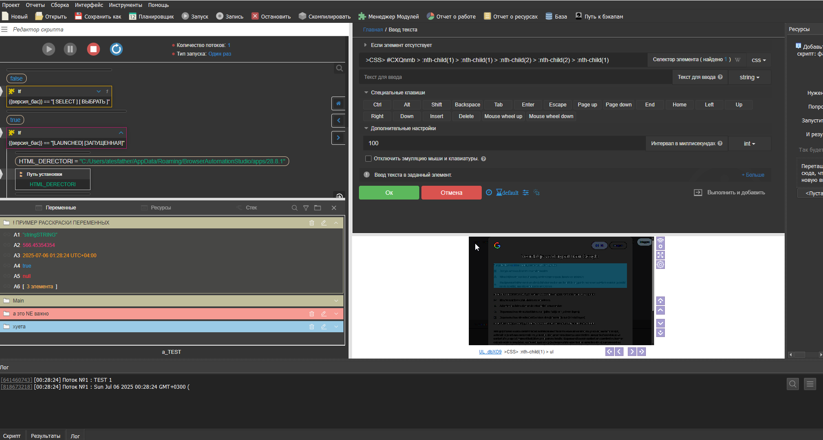
Task: Switch to the Результаты bottom tab
Action: pos(45,436)
